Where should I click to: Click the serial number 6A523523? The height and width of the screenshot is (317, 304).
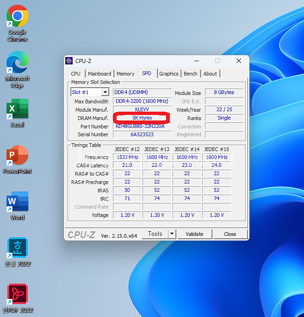(x=142, y=134)
